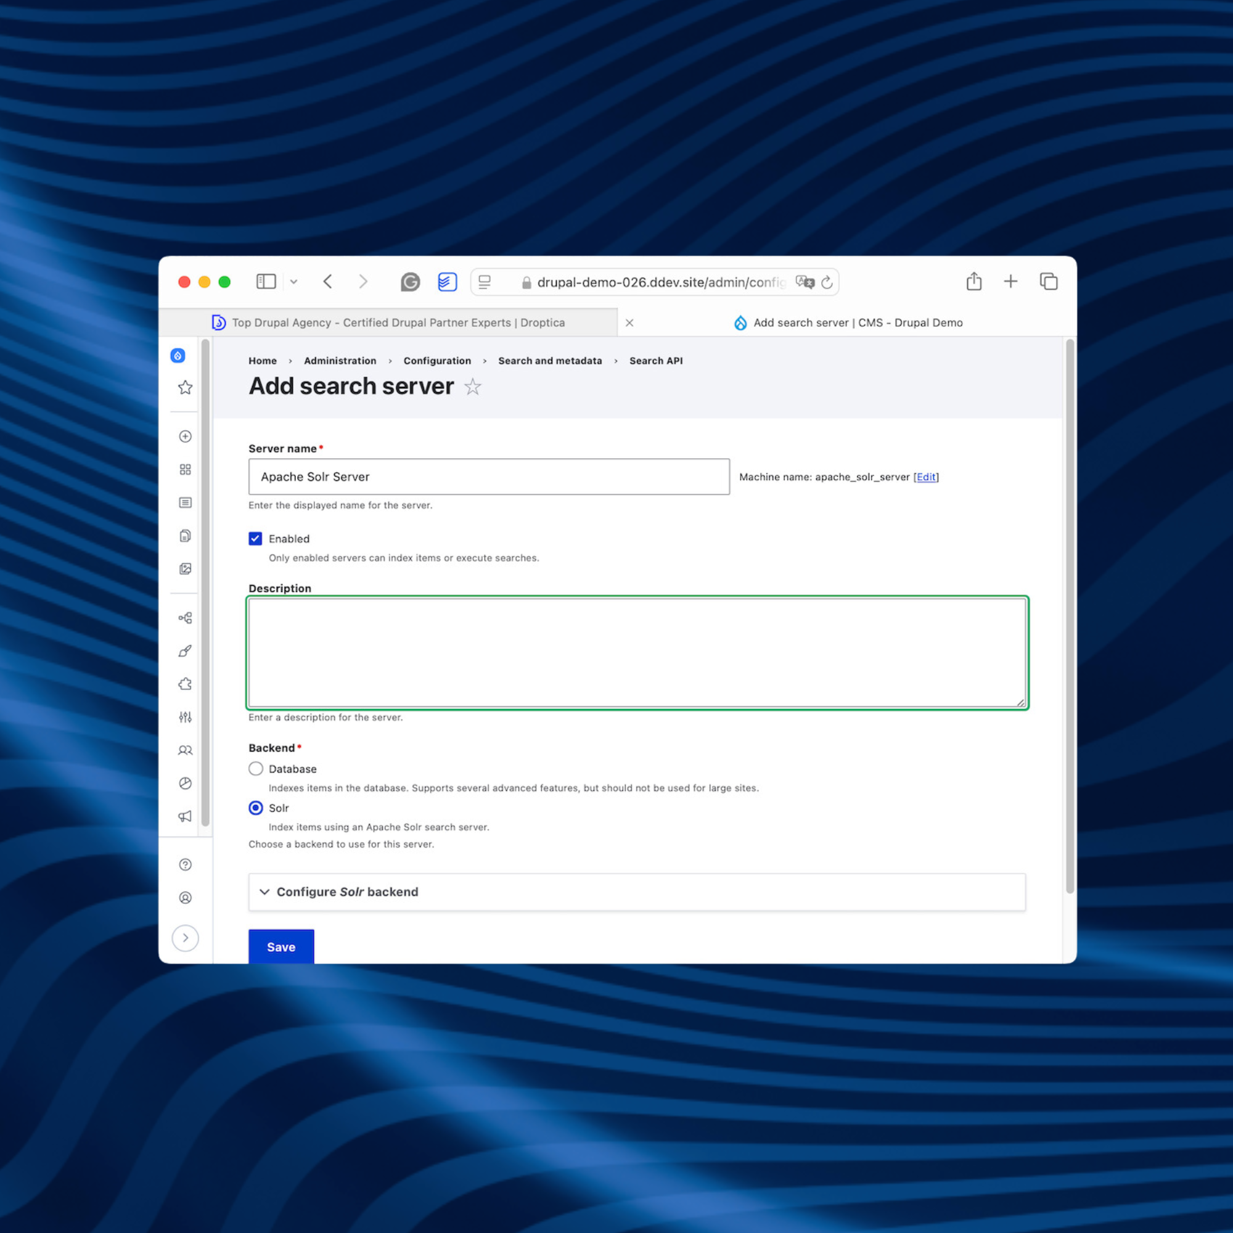
Task: Select the Content list icon in sidebar
Action: coord(184,502)
